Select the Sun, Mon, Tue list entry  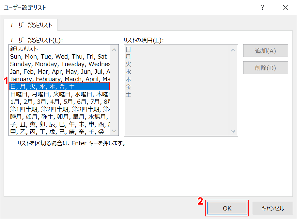click(59, 56)
